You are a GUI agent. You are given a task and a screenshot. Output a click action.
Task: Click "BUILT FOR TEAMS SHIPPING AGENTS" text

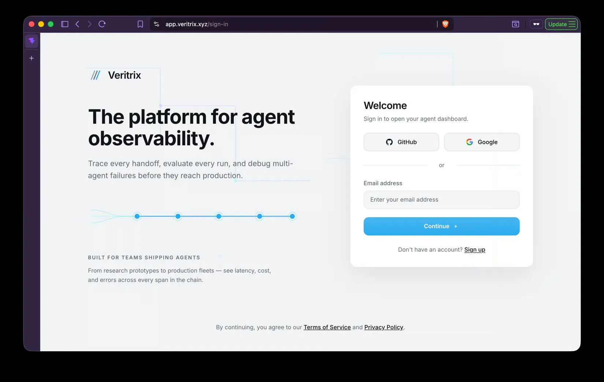[144, 257]
